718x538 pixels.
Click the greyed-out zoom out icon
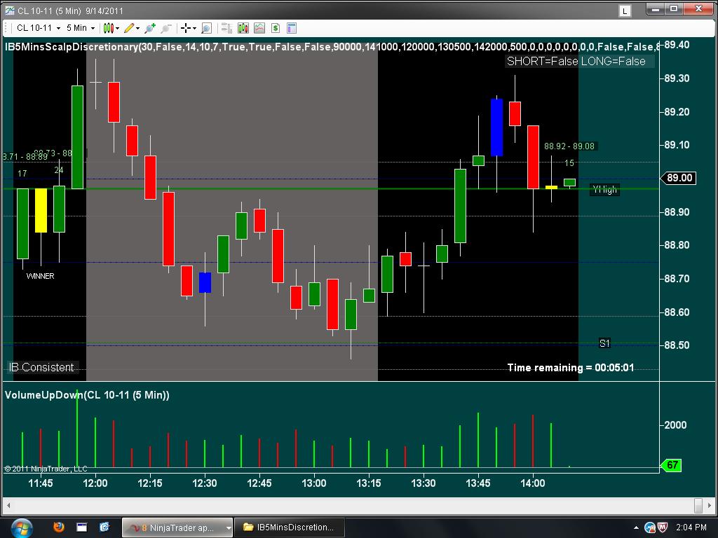[166, 28]
